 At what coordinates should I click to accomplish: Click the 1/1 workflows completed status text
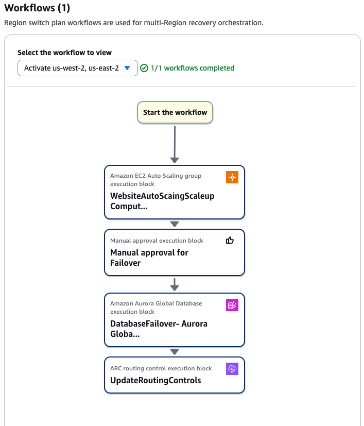click(x=193, y=68)
